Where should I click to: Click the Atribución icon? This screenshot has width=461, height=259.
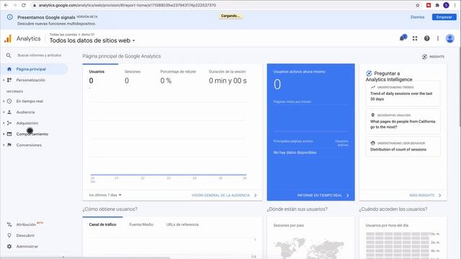pos(9,224)
